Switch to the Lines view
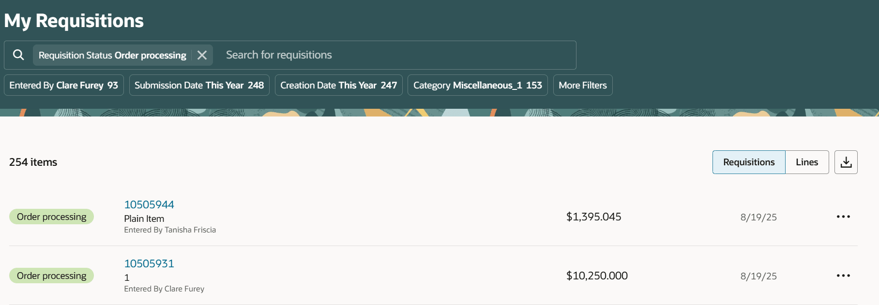The width and height of the screenshot is (879, 305). point(807,162)
